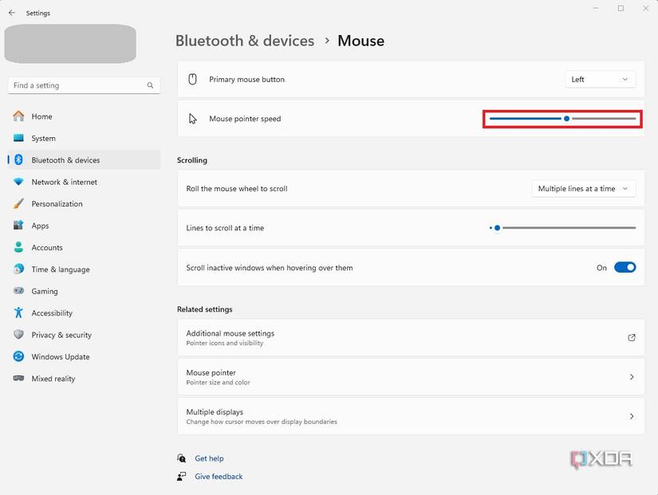Click the Windows Update icon
This screenshot has width=658, height=495.
click(18, 357)
